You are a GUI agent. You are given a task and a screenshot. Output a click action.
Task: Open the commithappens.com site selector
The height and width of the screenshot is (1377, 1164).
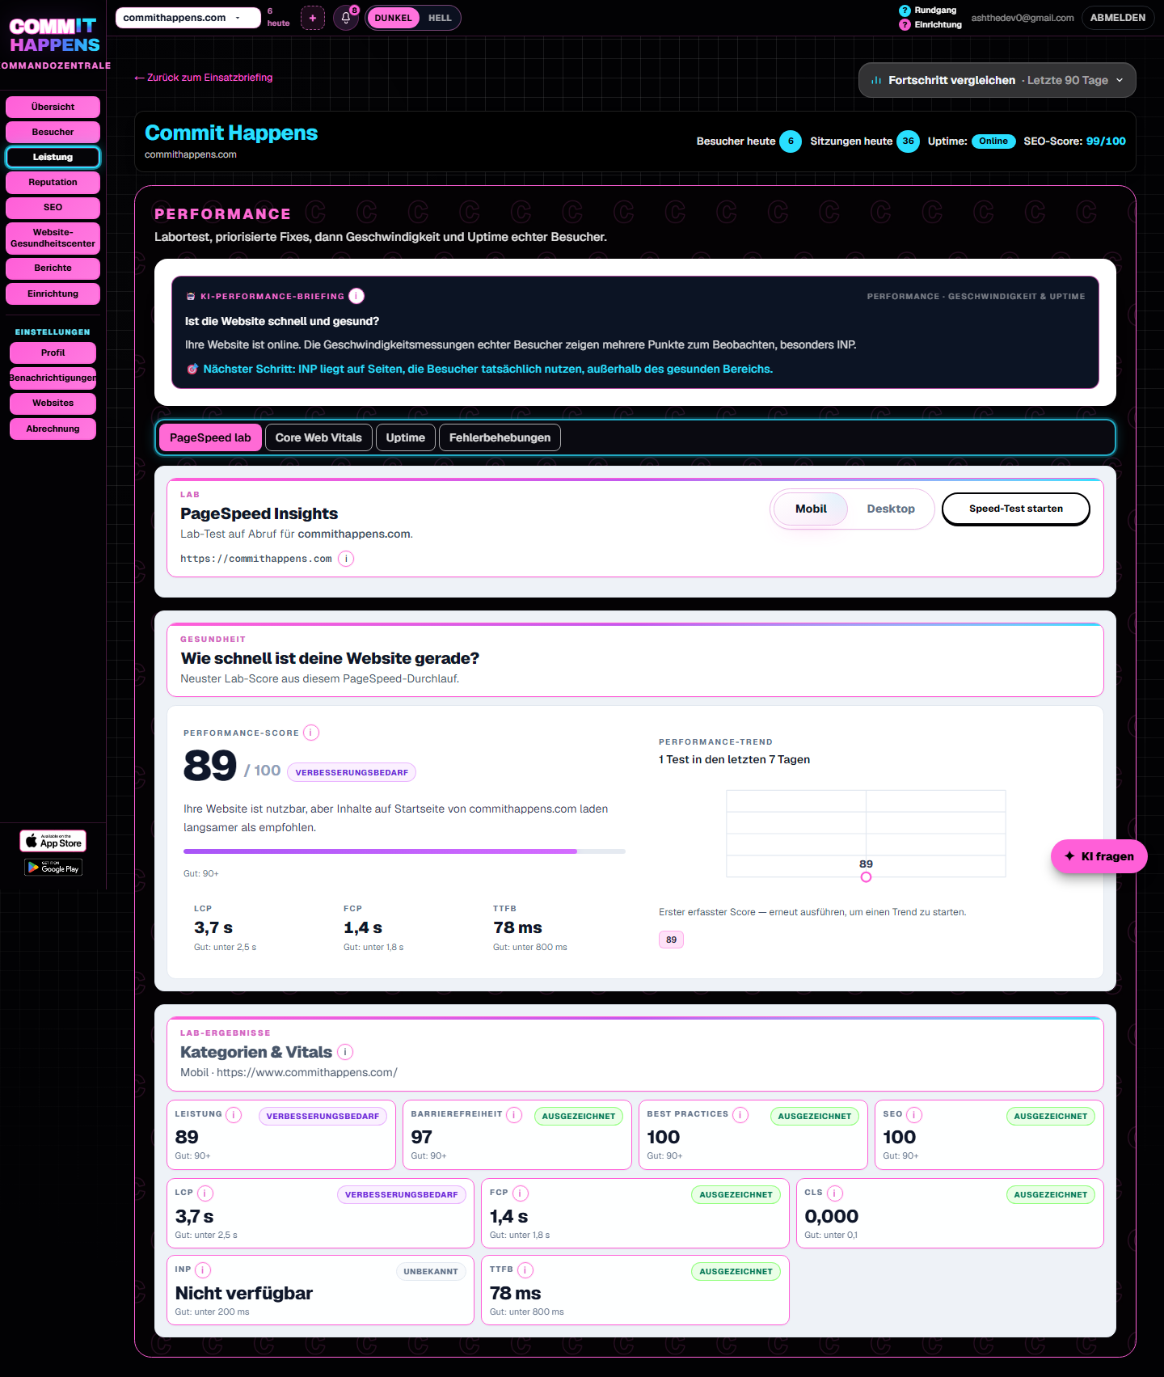(188, 18)
